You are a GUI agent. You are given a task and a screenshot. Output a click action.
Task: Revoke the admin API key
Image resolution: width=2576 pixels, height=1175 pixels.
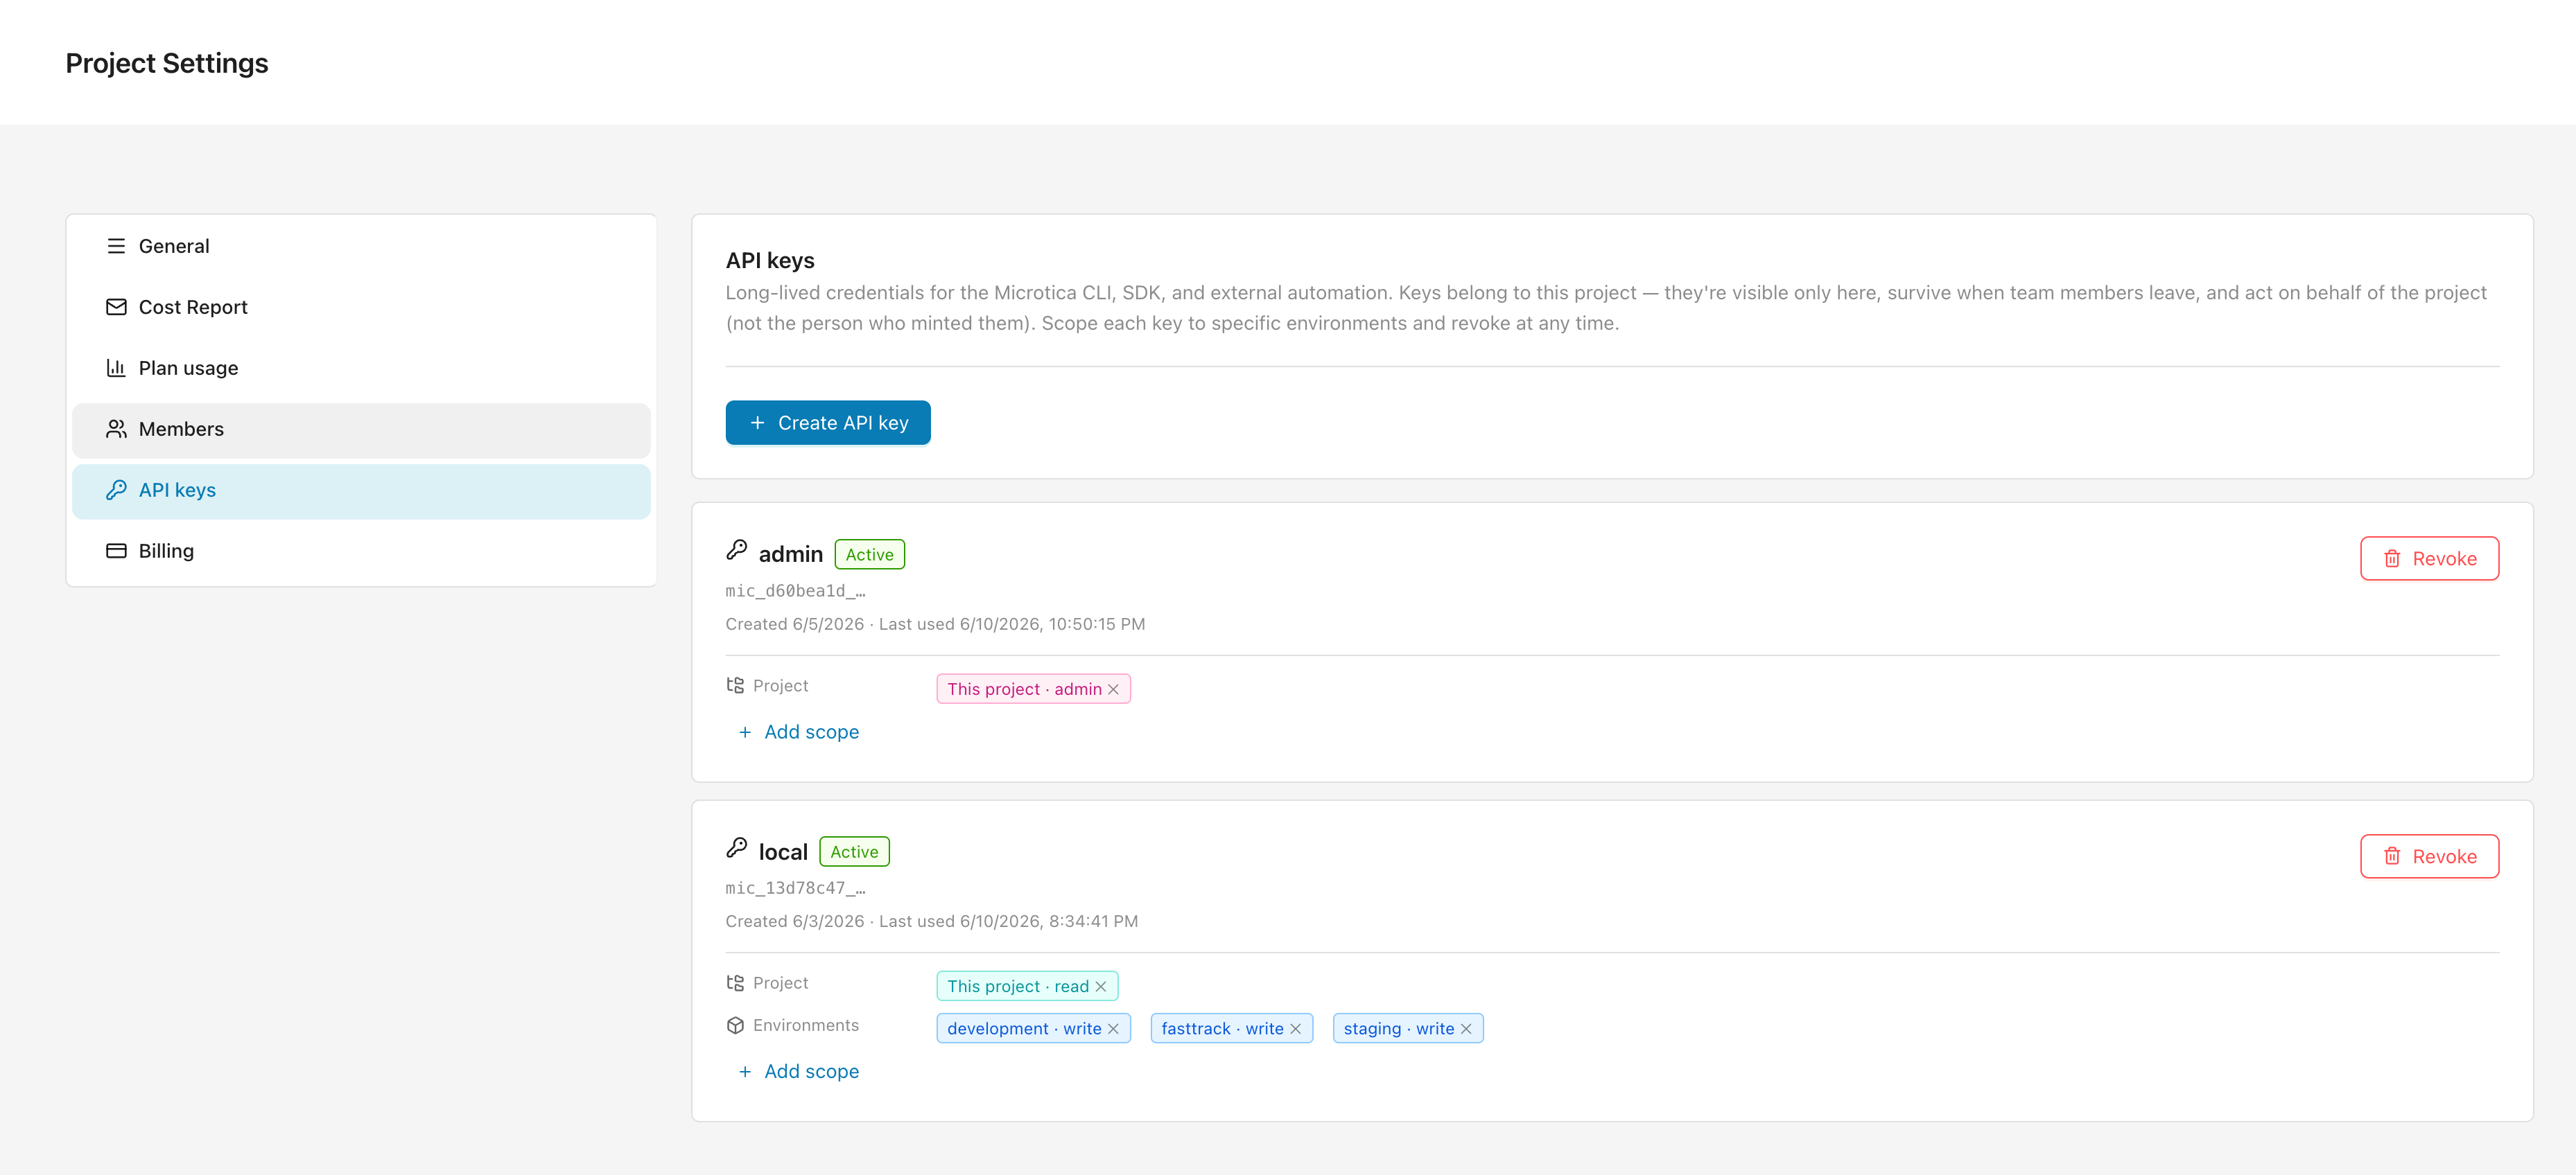[2429, 558]
